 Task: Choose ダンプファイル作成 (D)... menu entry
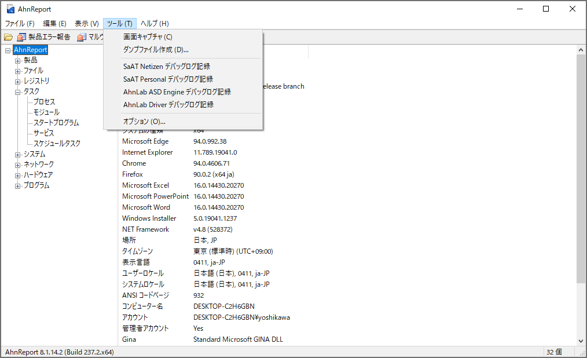tap(183, 49)
